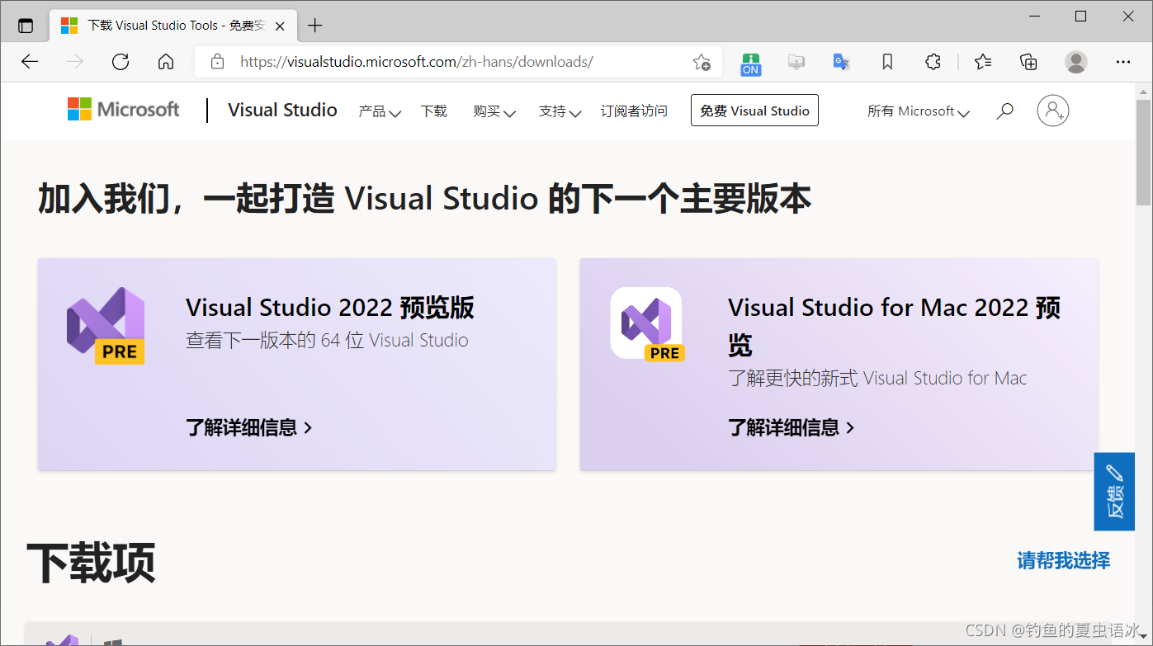Open the extensions puzzle menu

(x=933, y=62)
